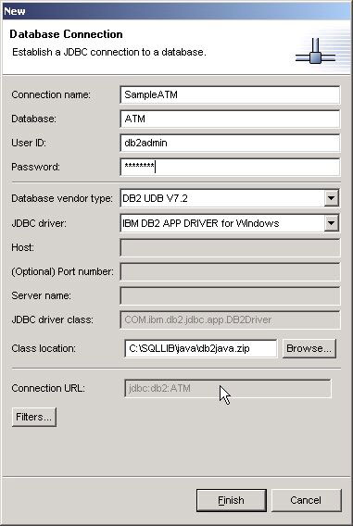Click the 'Connection URL:' label
The image size is (353, 526).
48,388
